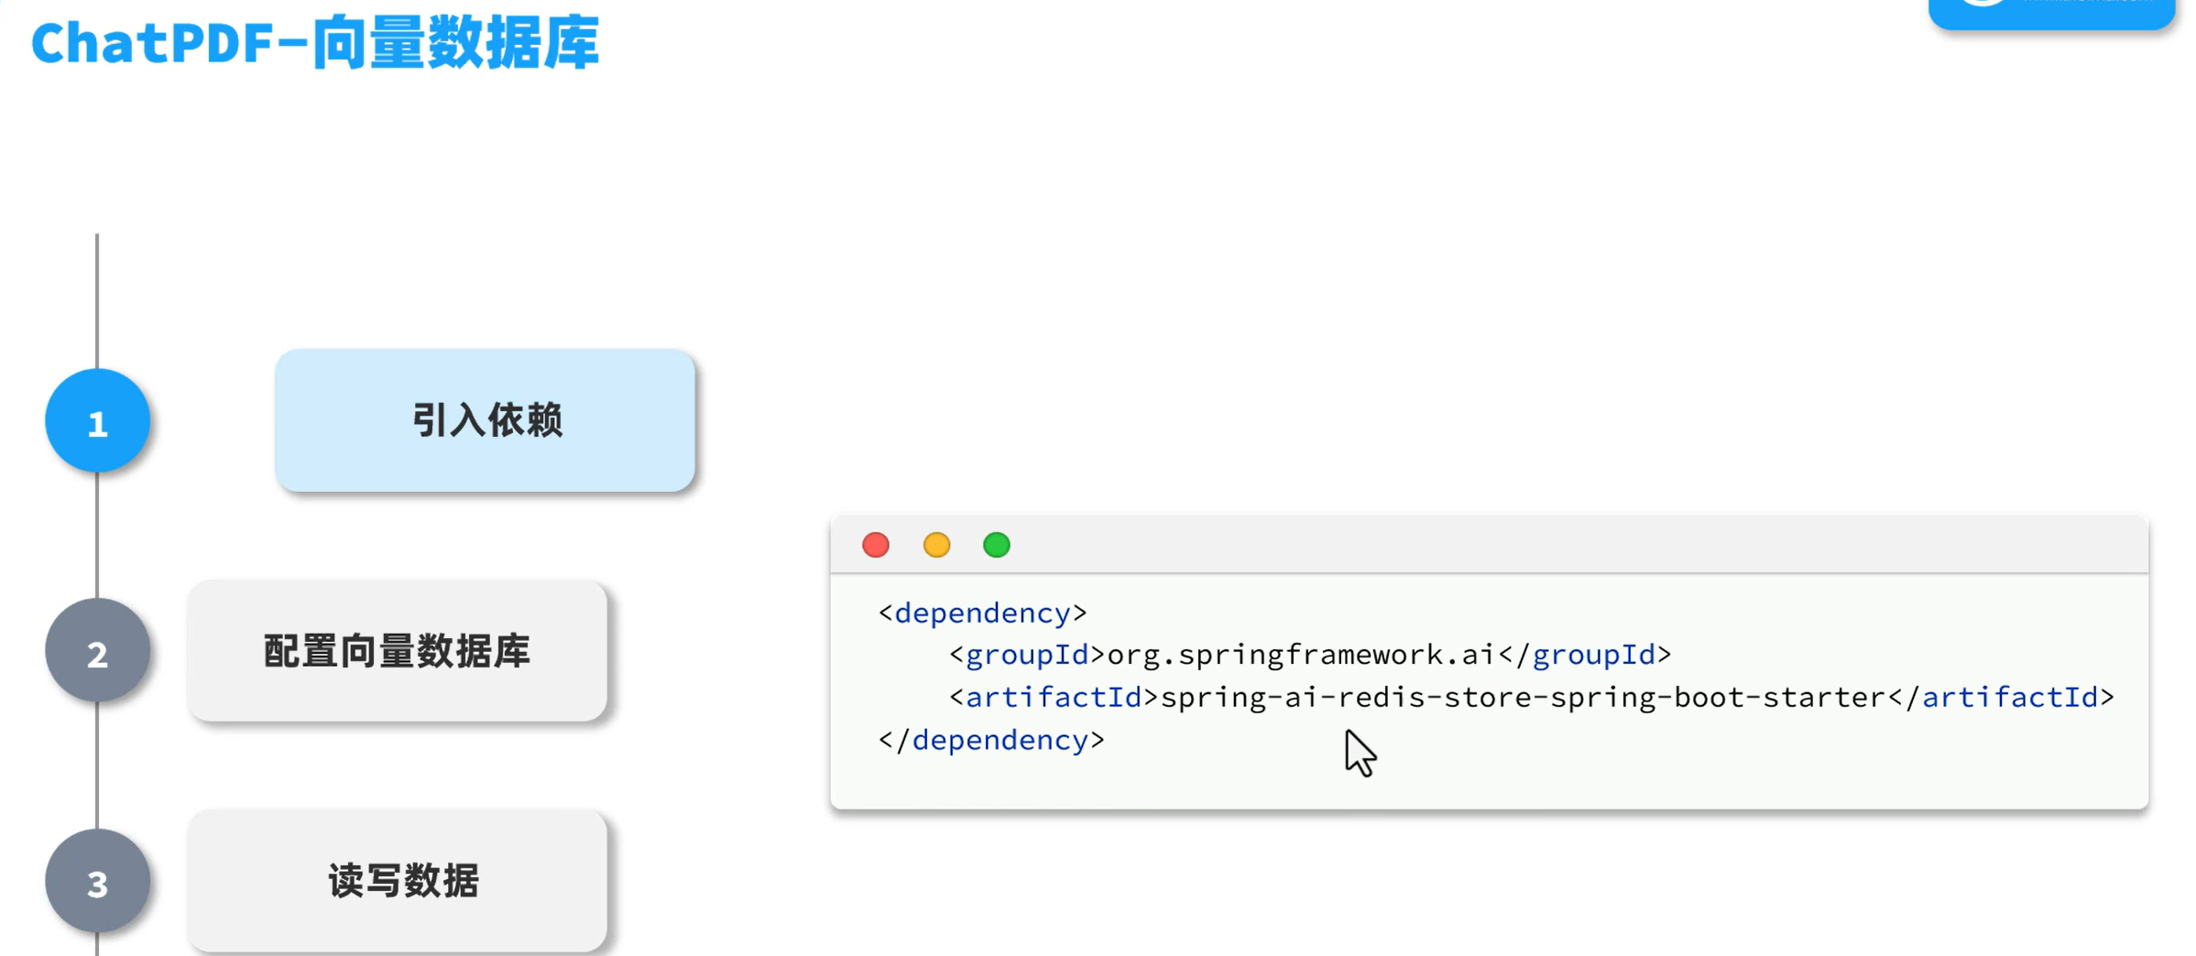Click spring-ai-redis-store-spring-boot-starter artifact text

(1523, 698)
